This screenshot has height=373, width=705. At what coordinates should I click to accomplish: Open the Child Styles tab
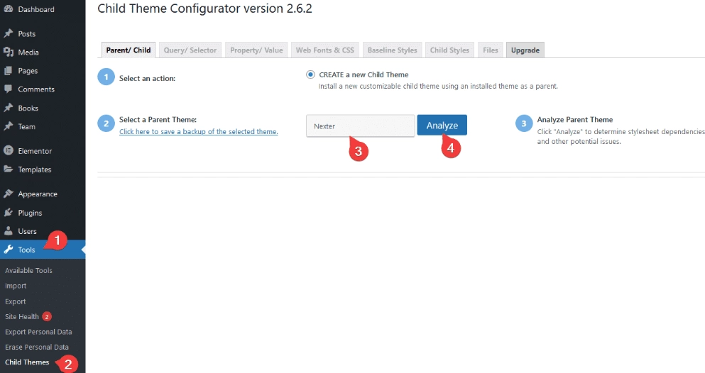click(449, 50)
